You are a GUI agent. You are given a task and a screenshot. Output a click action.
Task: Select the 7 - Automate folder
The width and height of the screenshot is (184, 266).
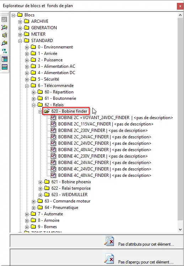[50, 214]
